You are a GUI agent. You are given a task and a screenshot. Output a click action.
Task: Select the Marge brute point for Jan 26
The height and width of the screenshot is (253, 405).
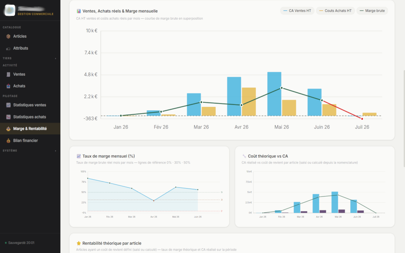point(121,116)
